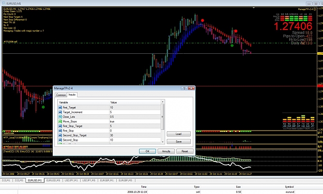This screenshot has width=323, height=194.
Task: Select the Close_Lots variable name
Action: [69, 117]
